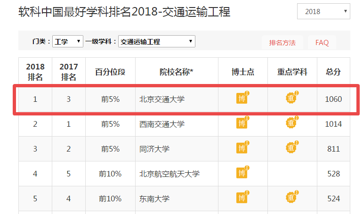Click the 博士点 icon for 东南大学
The height and width of the screenshot is (214, 363).
(242, 197)
